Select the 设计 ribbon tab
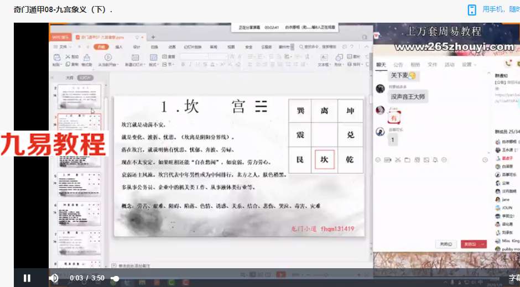Image resolution: width=520 pixels, height=287 pixels. pyautogui.click(x=137, y=47)
